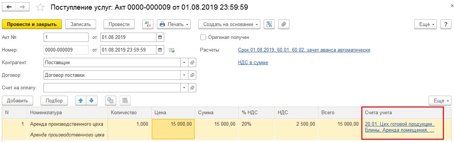Open the calendar for the Акт date
The image size is (454, 142).
click(160, 37)
